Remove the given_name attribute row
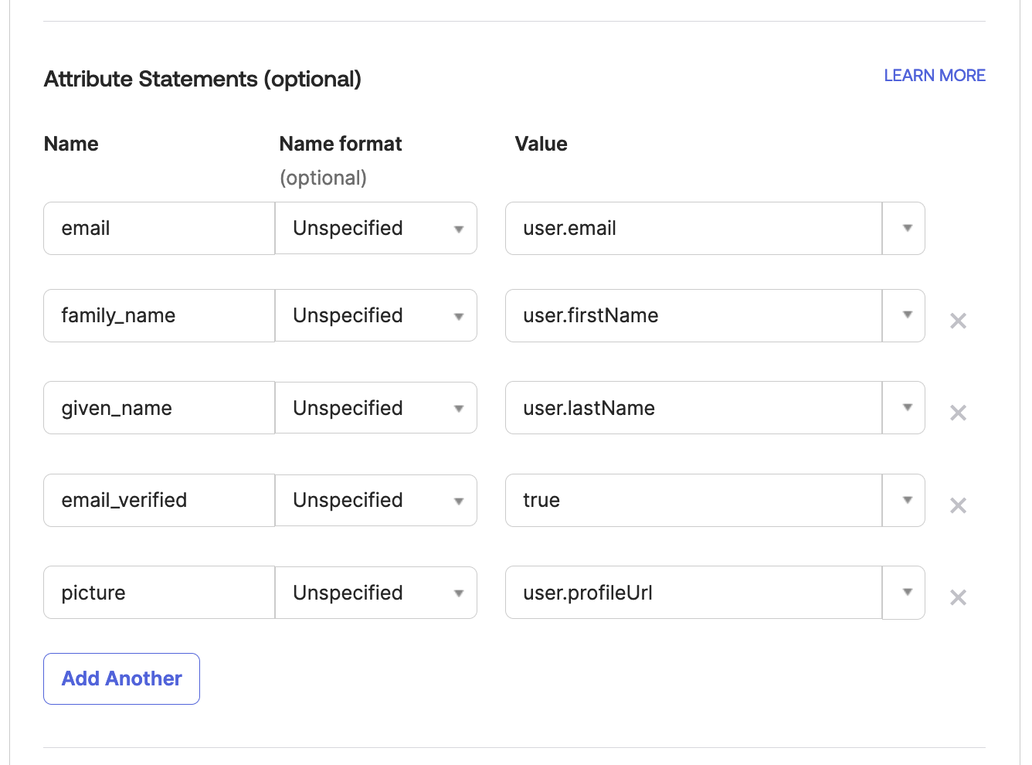This screenshot has height=765, width=1032. coord(958,413)
